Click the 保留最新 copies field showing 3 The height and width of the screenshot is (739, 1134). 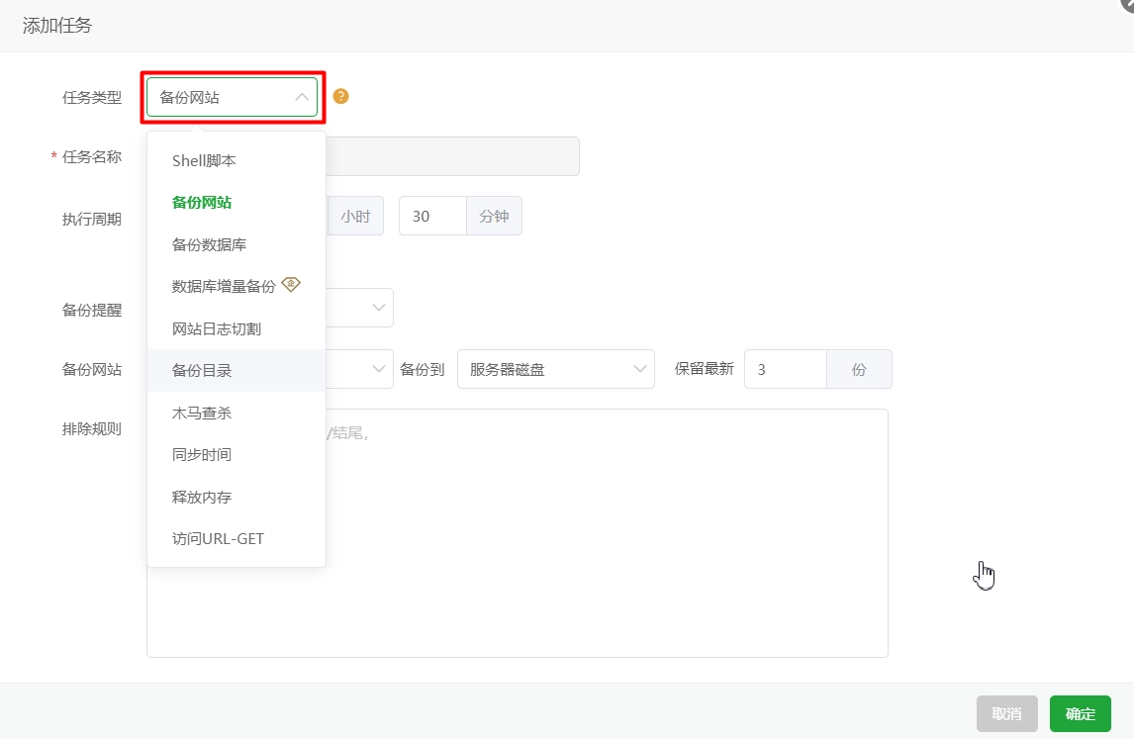point(785,368)
